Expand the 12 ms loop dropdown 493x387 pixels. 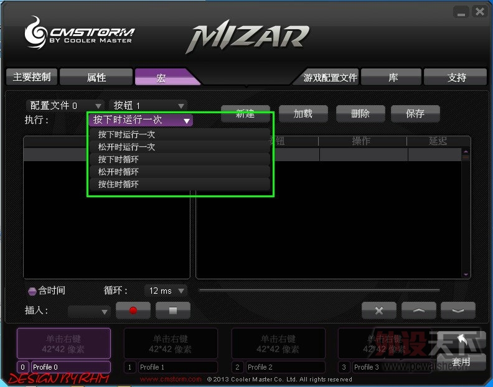tap(166, 291)
